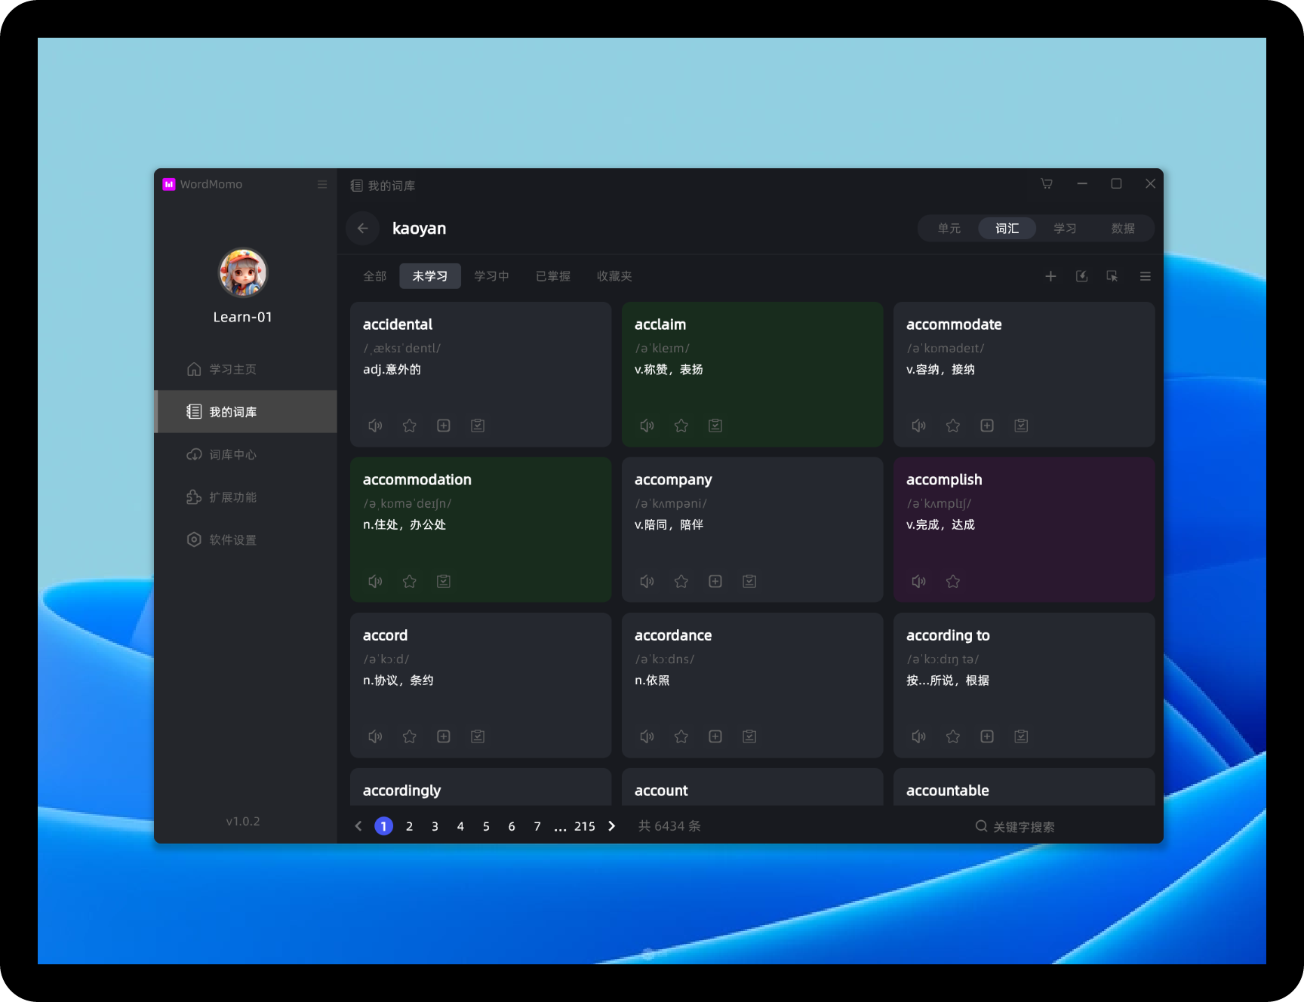The height and width of the screenshot is (1002, 1304).
Task: Select the 学习 tab at top right
Action: click(x=1065, y=229)
